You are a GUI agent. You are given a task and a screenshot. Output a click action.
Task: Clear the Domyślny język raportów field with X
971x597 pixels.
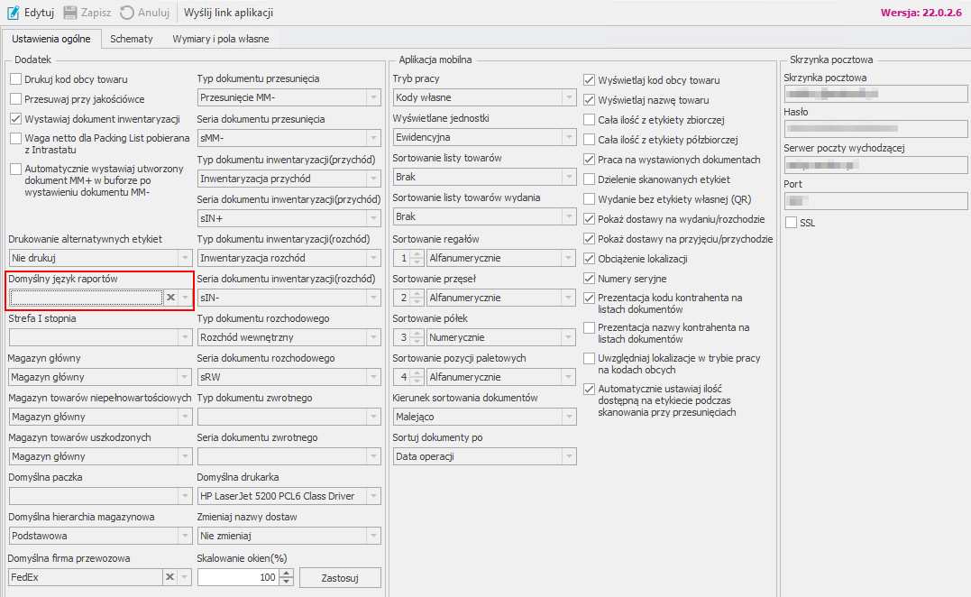[169, 298]
